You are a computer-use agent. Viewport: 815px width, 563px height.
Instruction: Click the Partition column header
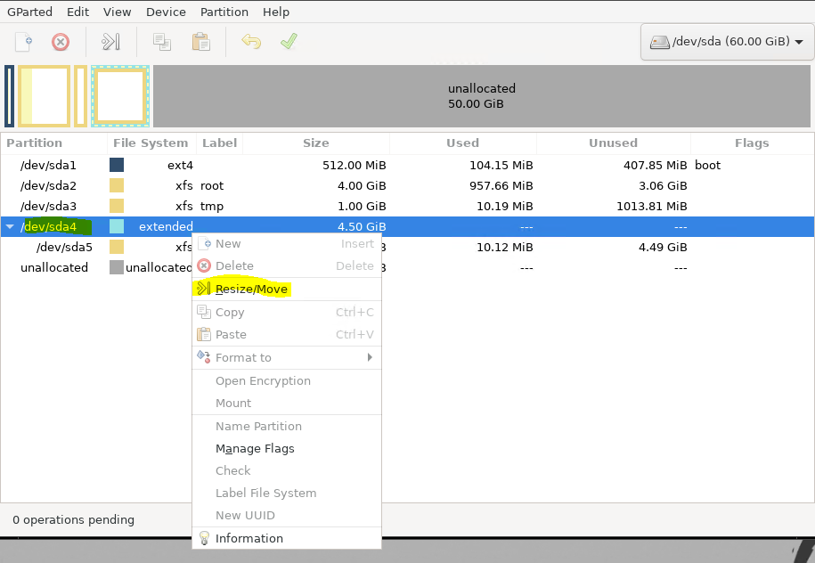(54, 143)
